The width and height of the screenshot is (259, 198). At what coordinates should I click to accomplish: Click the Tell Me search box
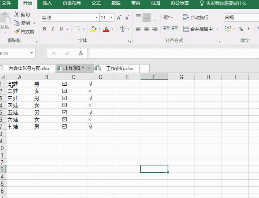coord(223,3)
